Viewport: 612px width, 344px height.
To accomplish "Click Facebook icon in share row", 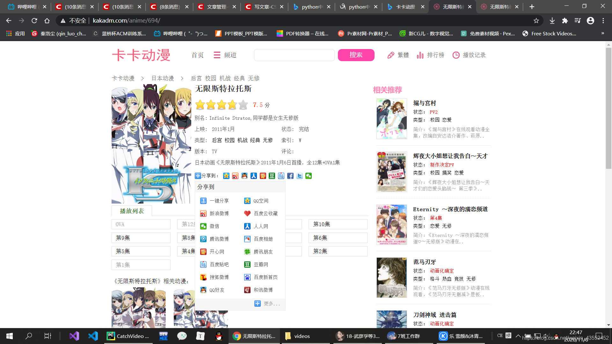I will coord(290,176).
